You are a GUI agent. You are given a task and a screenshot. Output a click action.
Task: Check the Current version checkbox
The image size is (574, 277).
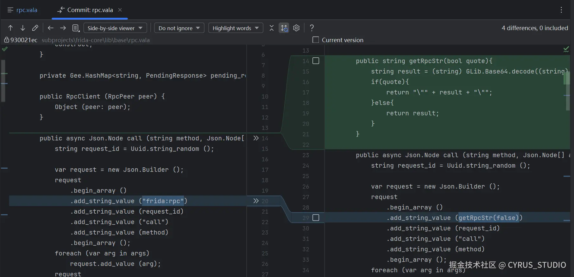316,40
